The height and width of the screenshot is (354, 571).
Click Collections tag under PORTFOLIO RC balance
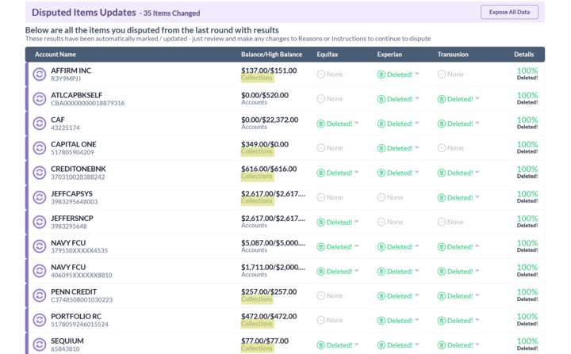(257, 324)
